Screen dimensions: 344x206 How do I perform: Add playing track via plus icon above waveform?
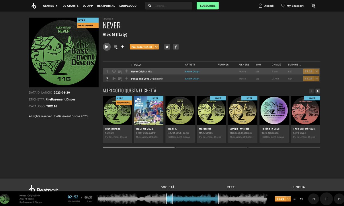[267, 195]
